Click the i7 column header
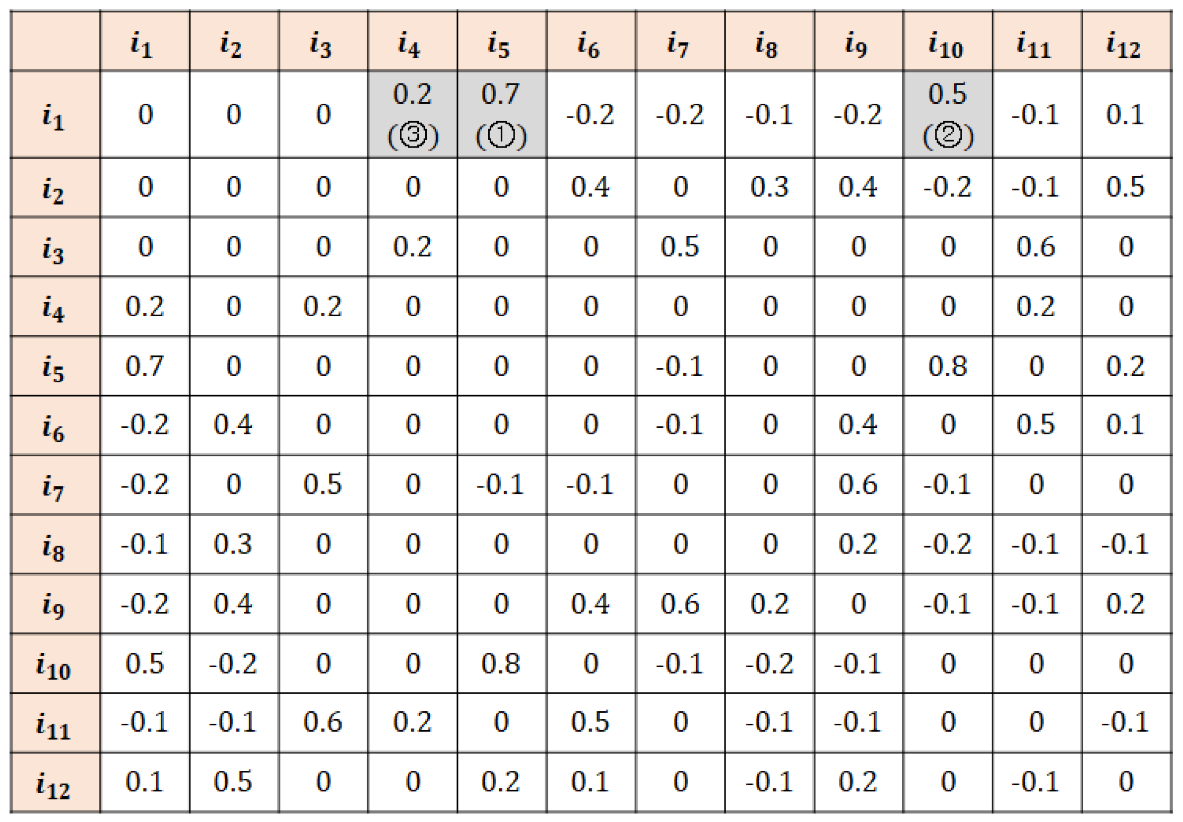Screen dimensions: 1183x822 pos(679,41)
